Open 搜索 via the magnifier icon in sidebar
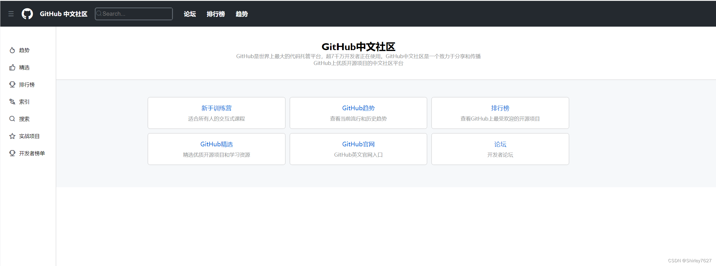The width and height of the screenshot is (716, 266). coord(12,119)
